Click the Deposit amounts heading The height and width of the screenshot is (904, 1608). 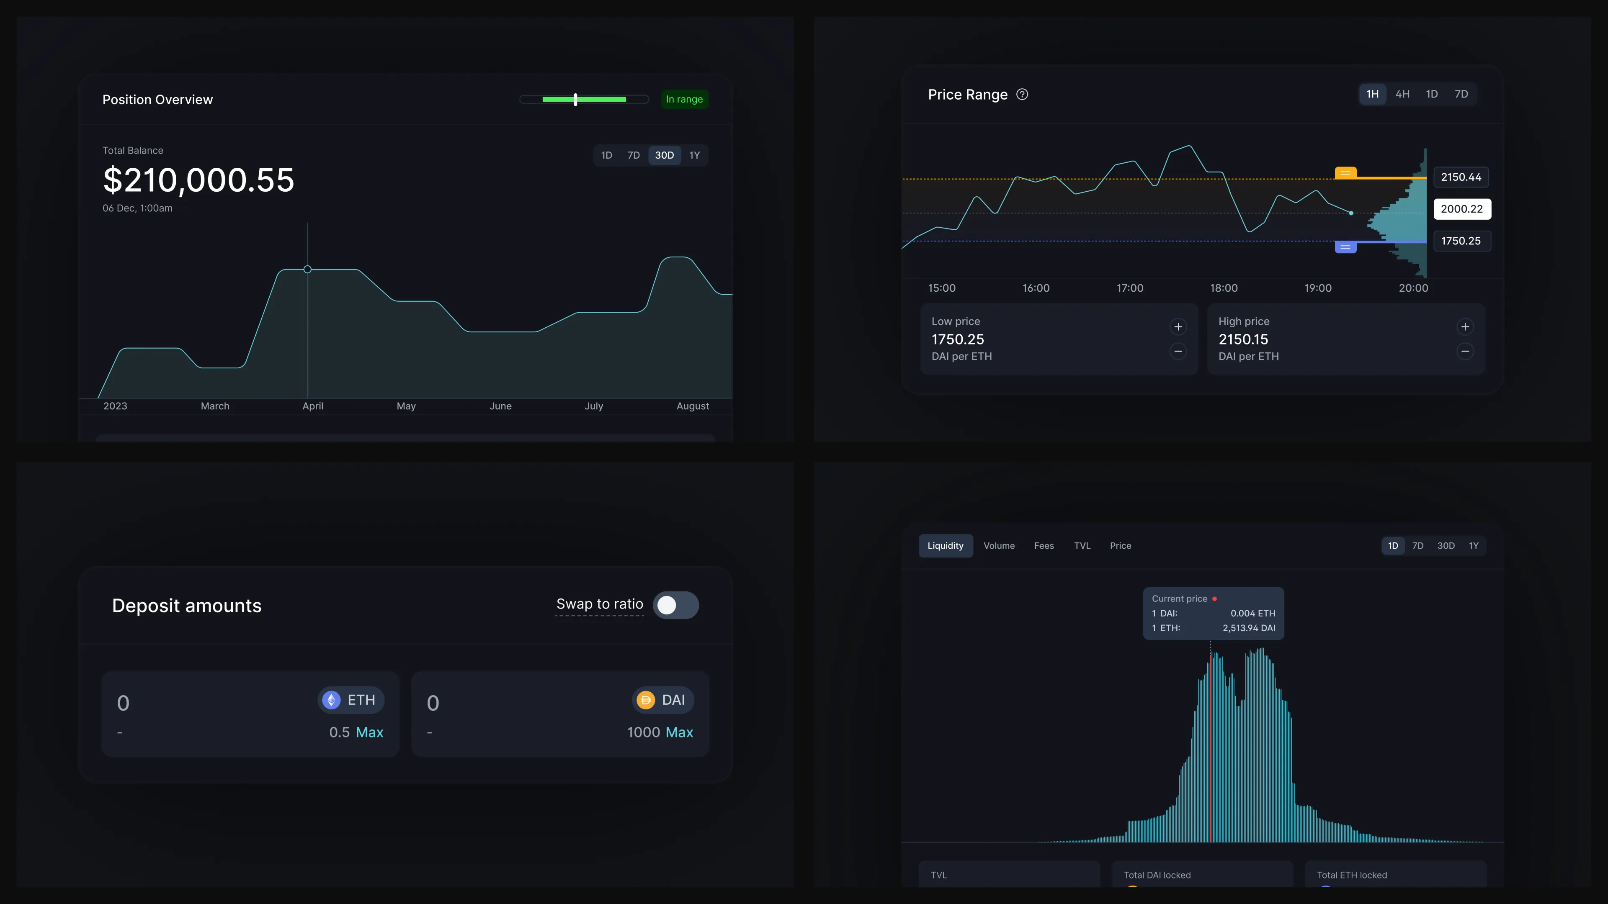pos(187,606)
